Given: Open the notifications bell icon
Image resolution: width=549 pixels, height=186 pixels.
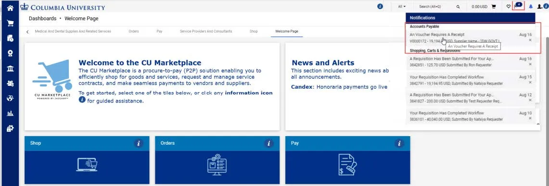Looking at the screenshot, I should 531,7.
